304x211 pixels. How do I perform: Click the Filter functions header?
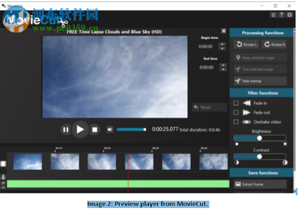click(x=262, y=93)
